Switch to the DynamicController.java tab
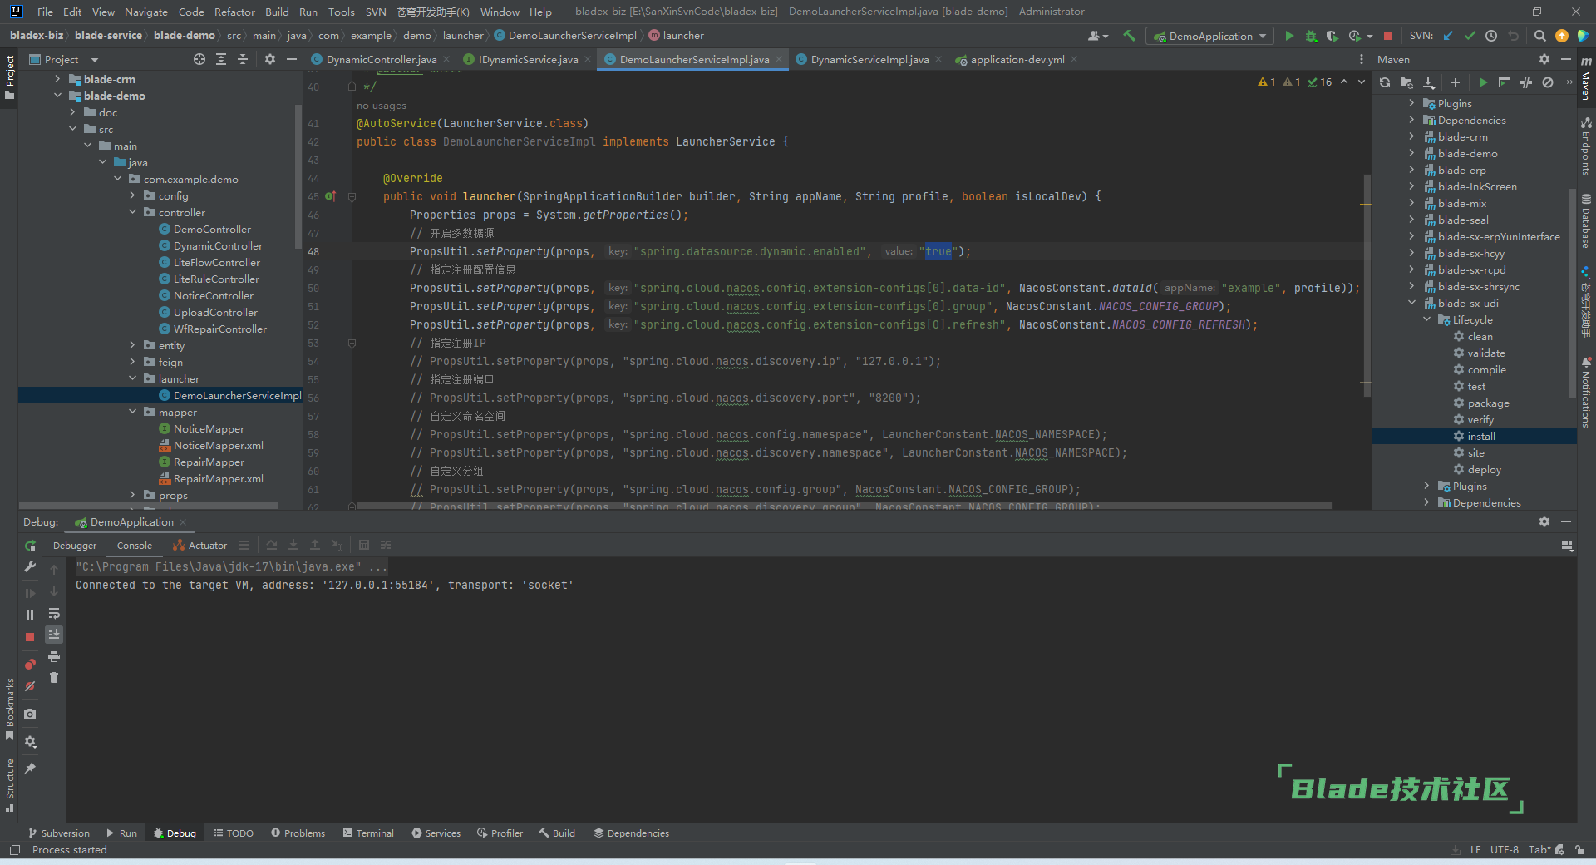Viewport: 1596px width, 865px height. point(381,60)
